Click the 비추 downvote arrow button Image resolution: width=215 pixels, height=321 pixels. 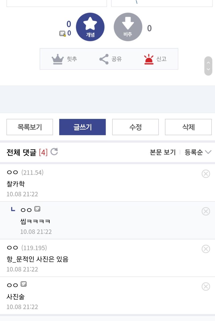click(128, 27)
